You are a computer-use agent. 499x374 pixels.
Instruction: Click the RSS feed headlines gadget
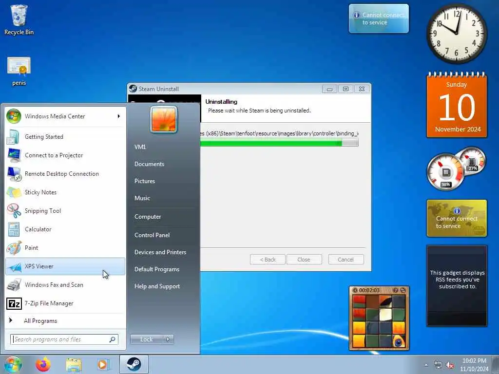(457, 285)
